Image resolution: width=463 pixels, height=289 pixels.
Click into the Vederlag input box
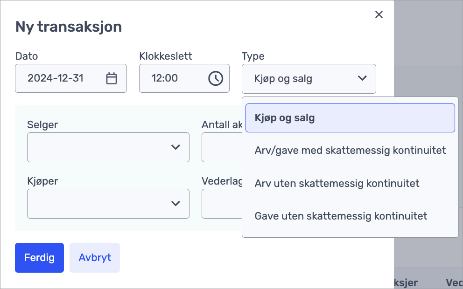pyautogui.click(x=221, y=204)
